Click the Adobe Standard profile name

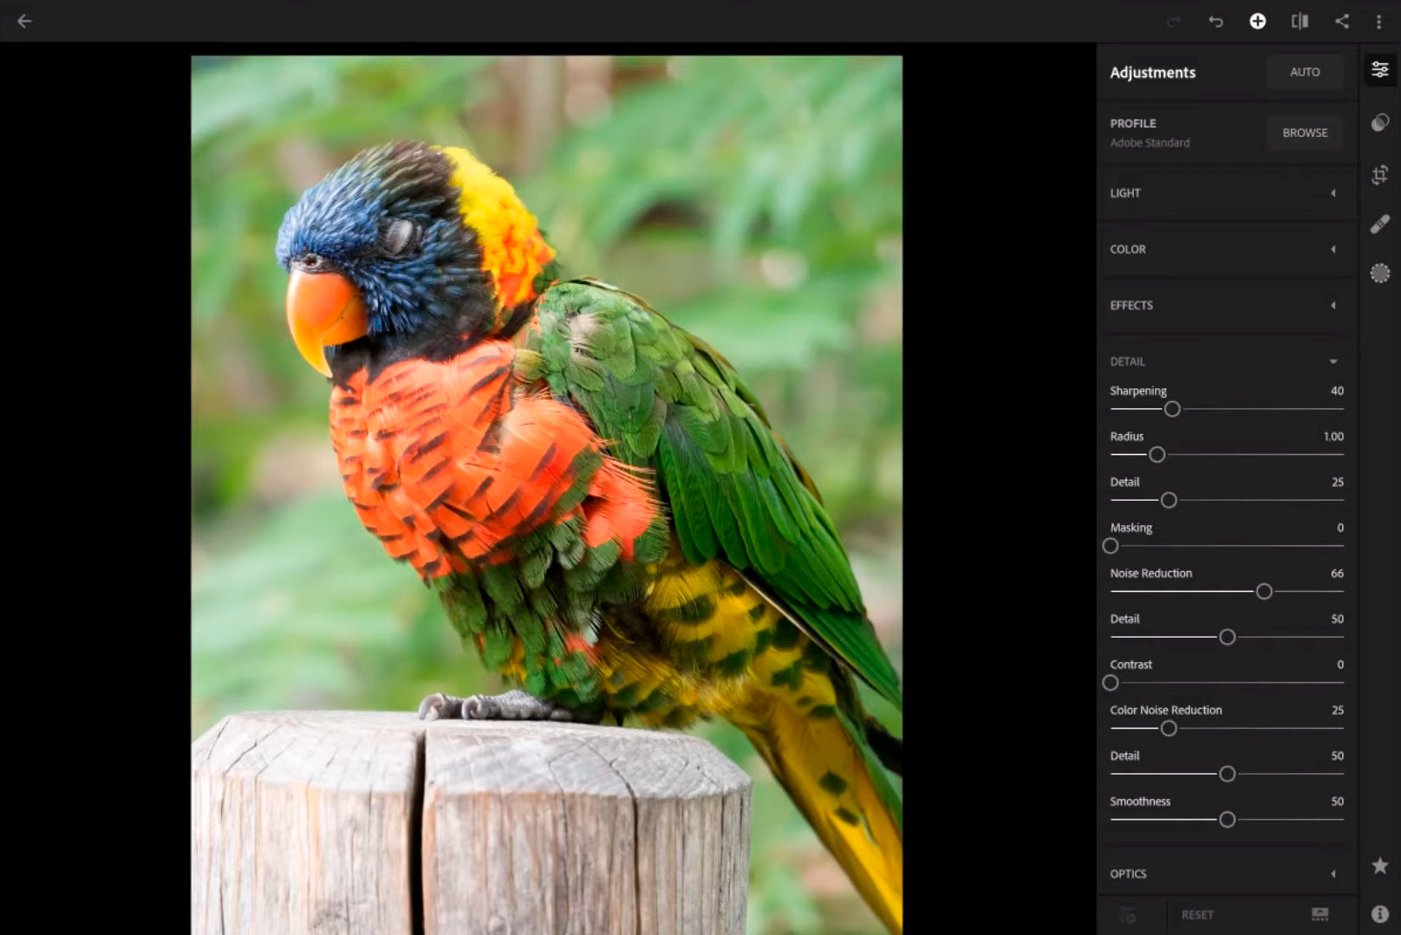(1150, 143)
